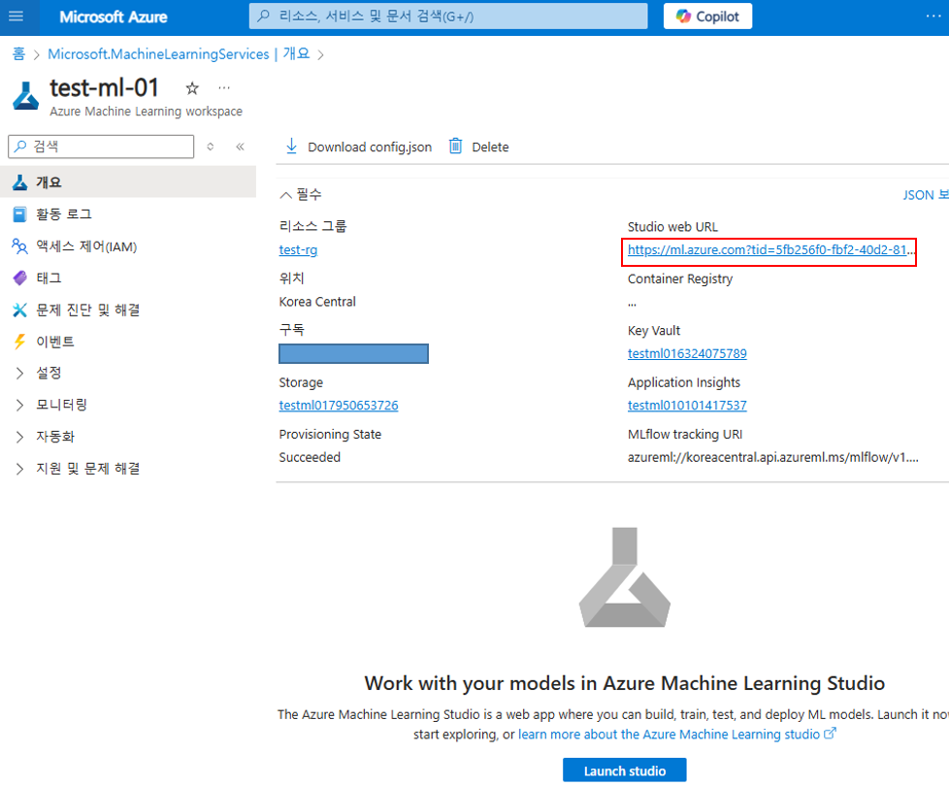The height and width of the screenshot is (786, 949).
Task: Click the redacted 구독 subscription value
Action: coord(353,353)
